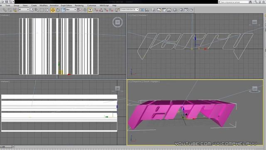Click the keyword search input field
Screen dimensions: 266x150
pos(234,2)
